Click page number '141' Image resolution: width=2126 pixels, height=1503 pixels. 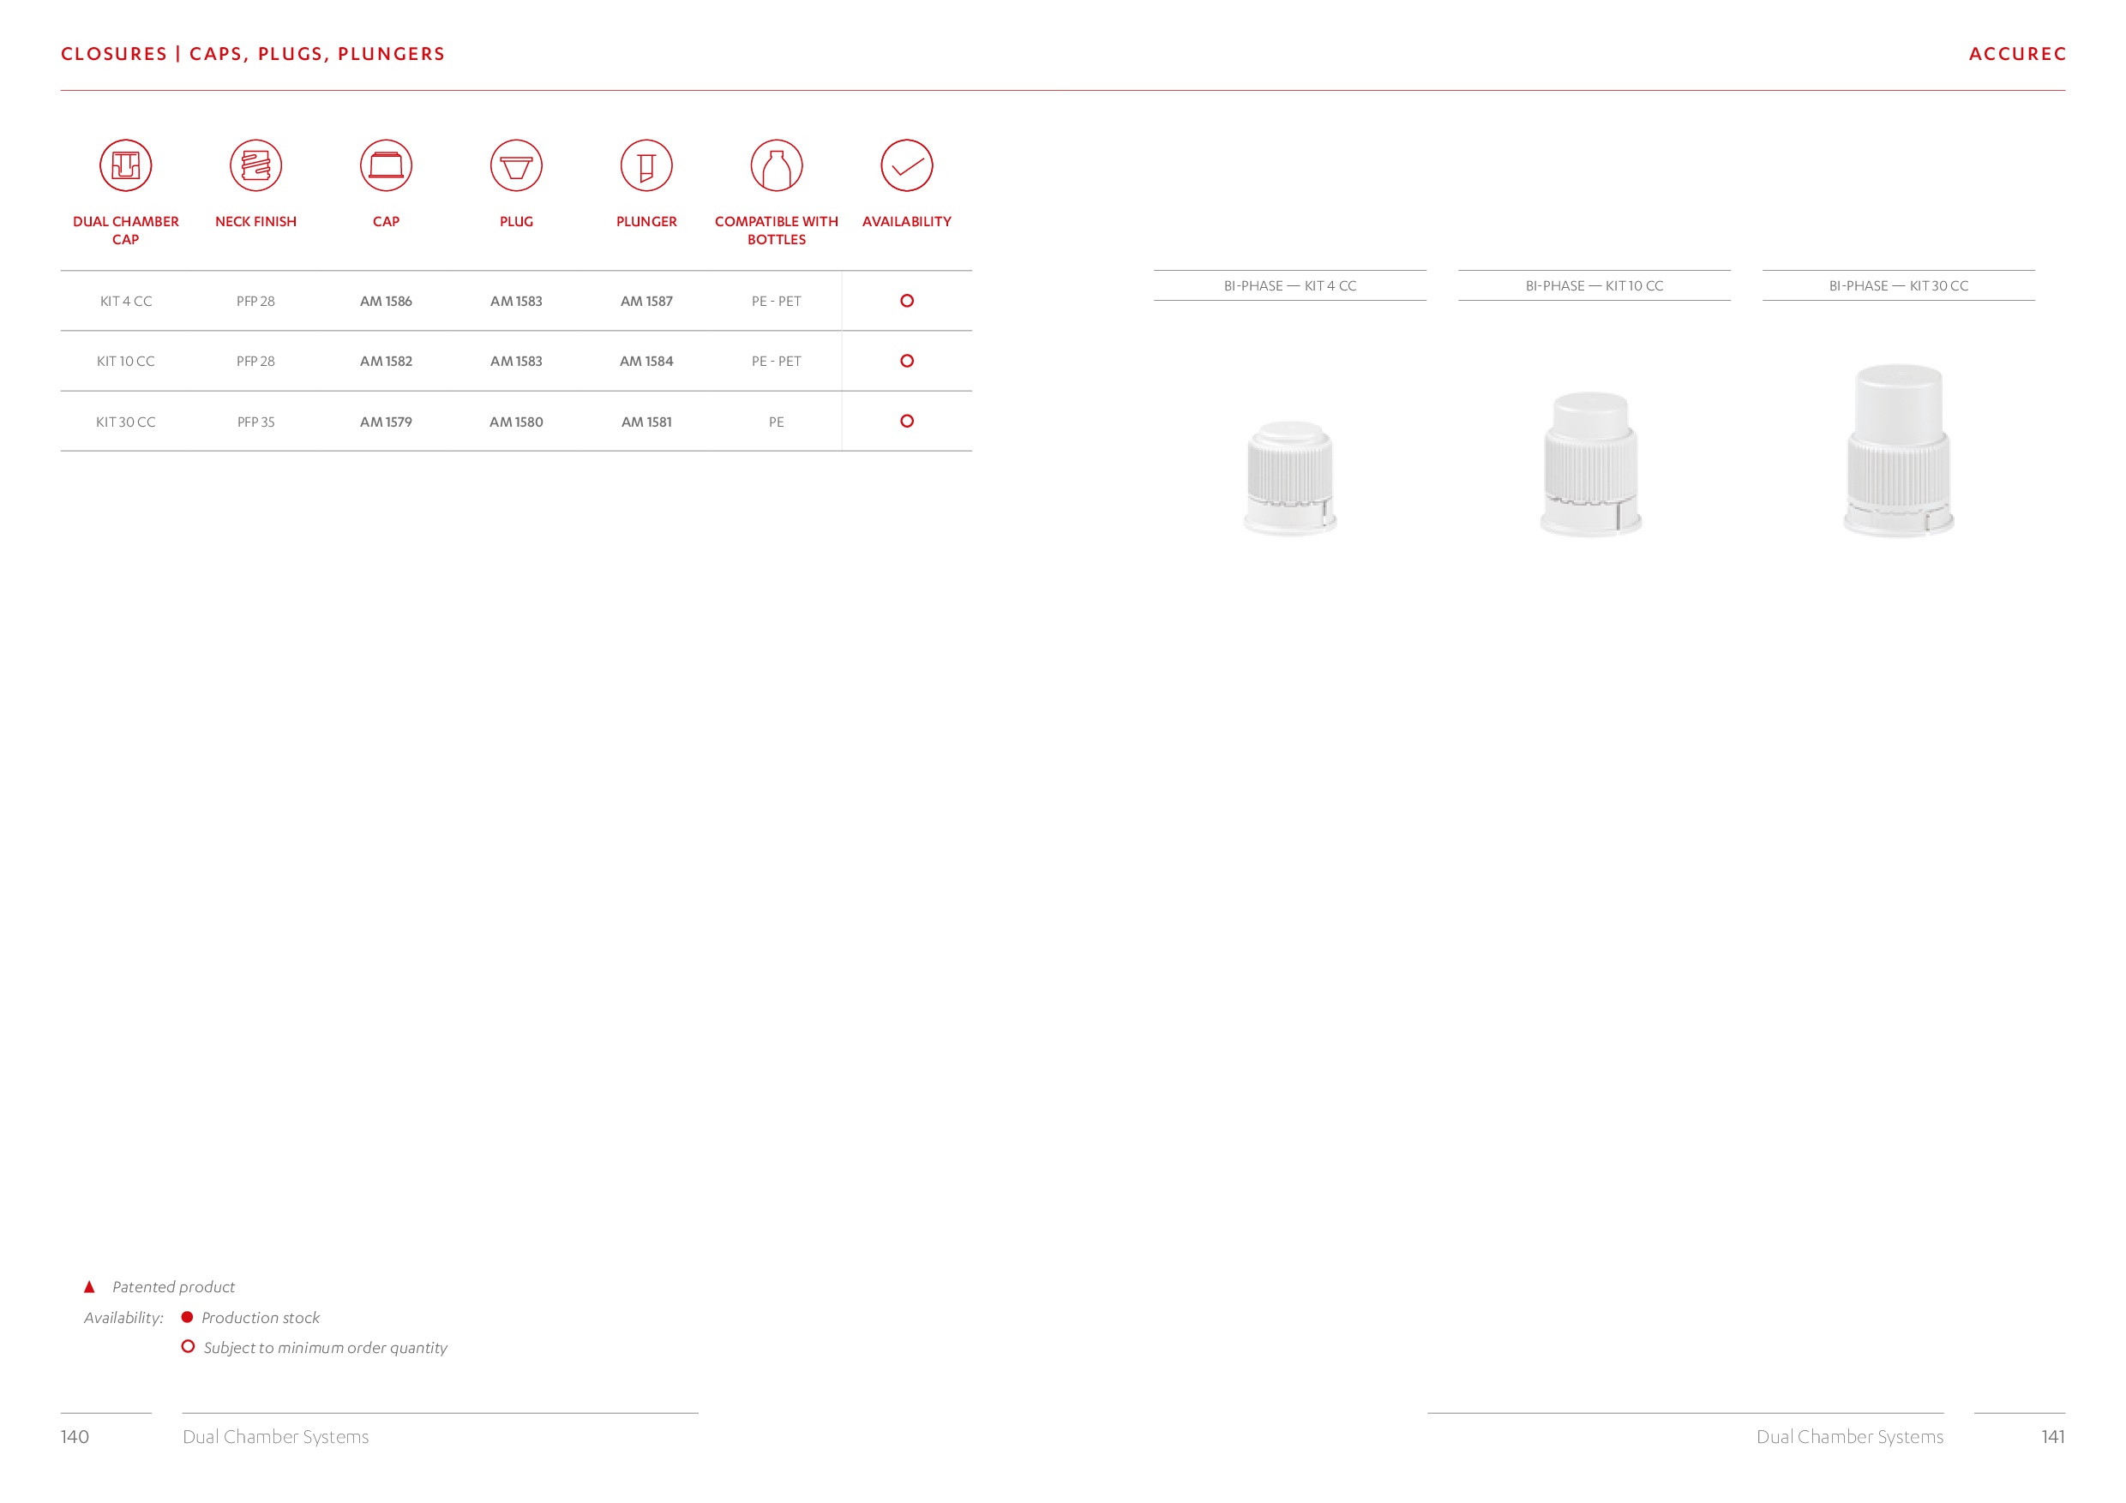[2053, 1436]
